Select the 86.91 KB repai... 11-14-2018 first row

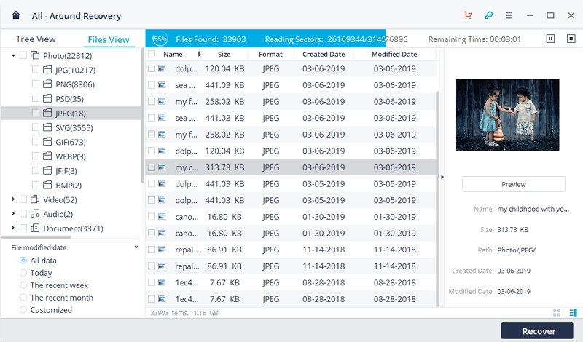(290, 250)
